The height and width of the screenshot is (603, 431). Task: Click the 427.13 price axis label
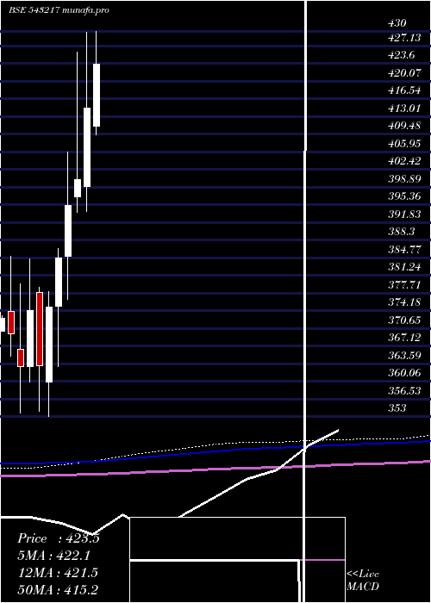tap(404, 38)
